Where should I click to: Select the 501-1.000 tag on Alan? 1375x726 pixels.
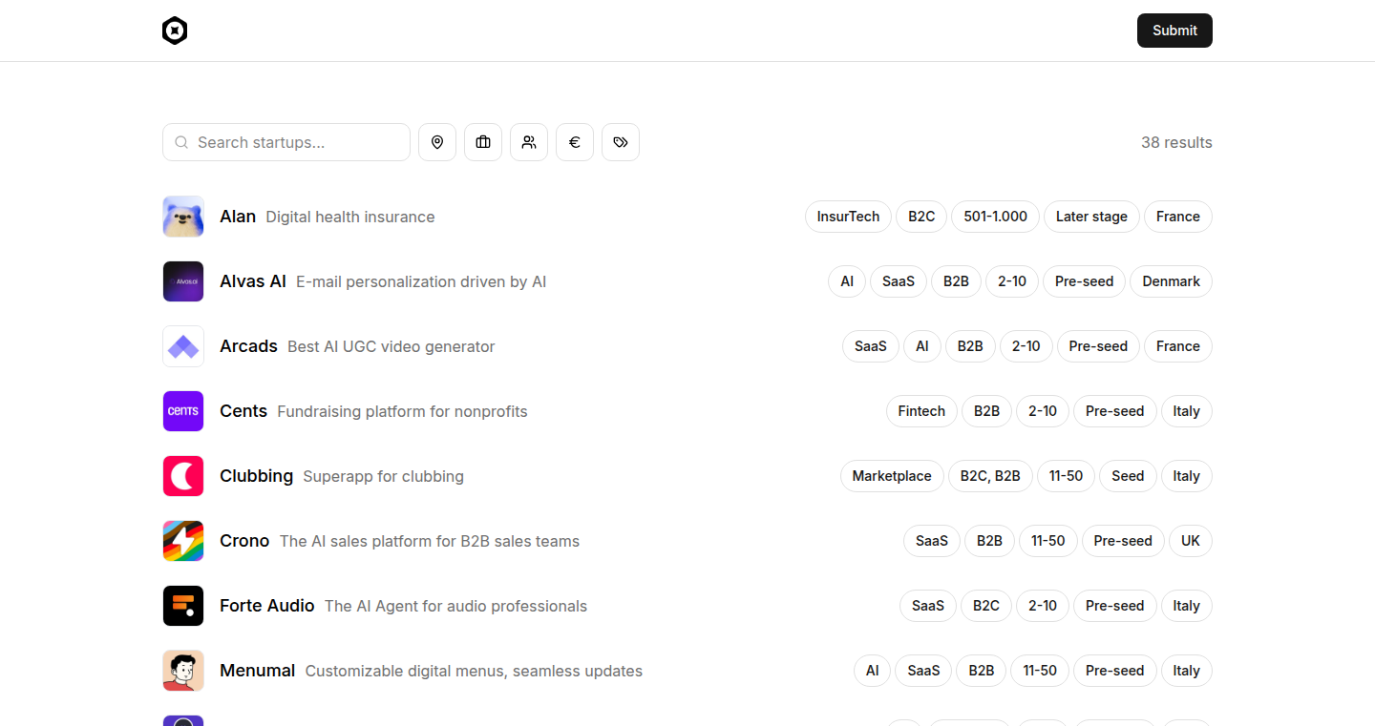pyautogui.click(x=995, y=217)
